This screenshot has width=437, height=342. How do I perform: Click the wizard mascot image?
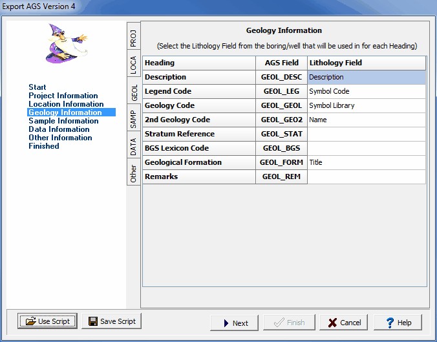pyautogui.click(x=67, y=43)
